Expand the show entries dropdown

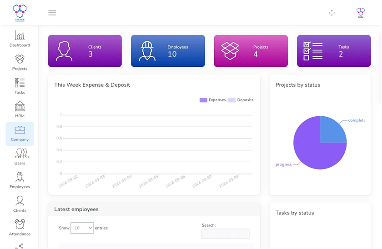[82, 228]
